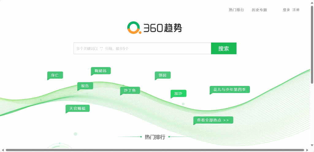Click the 热门排行 section heading
This screenshot has height=152, width=314.
pos(155,137)
